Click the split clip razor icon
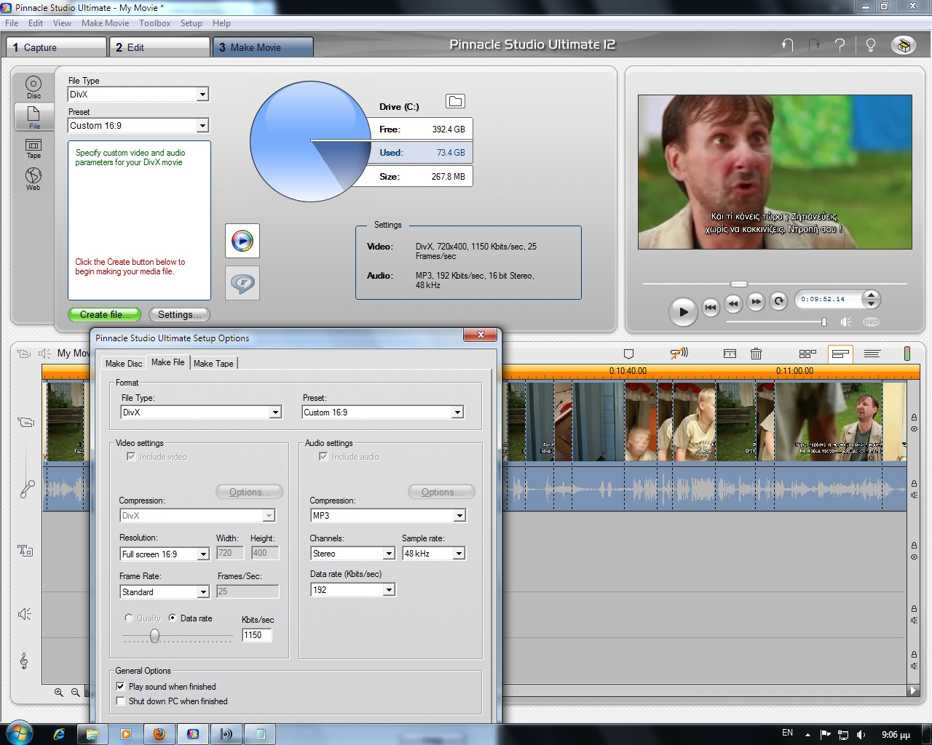 [x=730, y=354]
